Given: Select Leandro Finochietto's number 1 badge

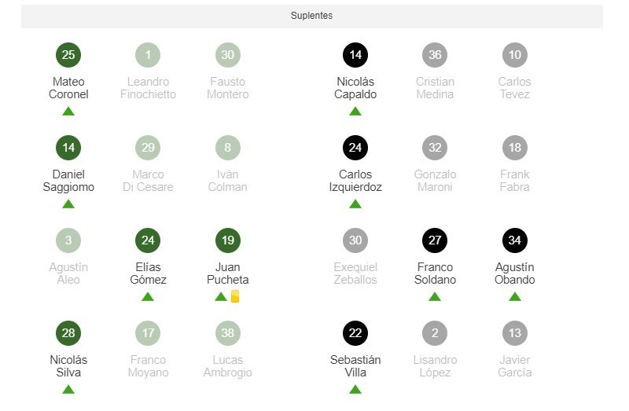Looking at the screenshot, I should click(148, 55).
